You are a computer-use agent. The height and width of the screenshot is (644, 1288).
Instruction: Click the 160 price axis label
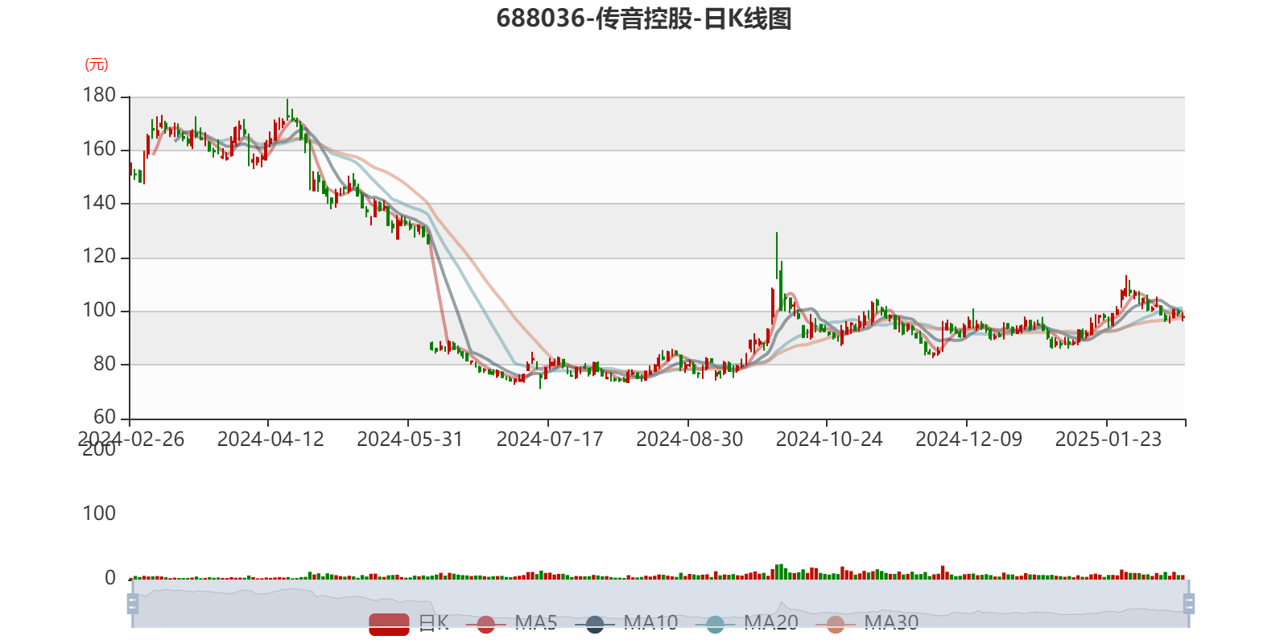tap(99, 149)
